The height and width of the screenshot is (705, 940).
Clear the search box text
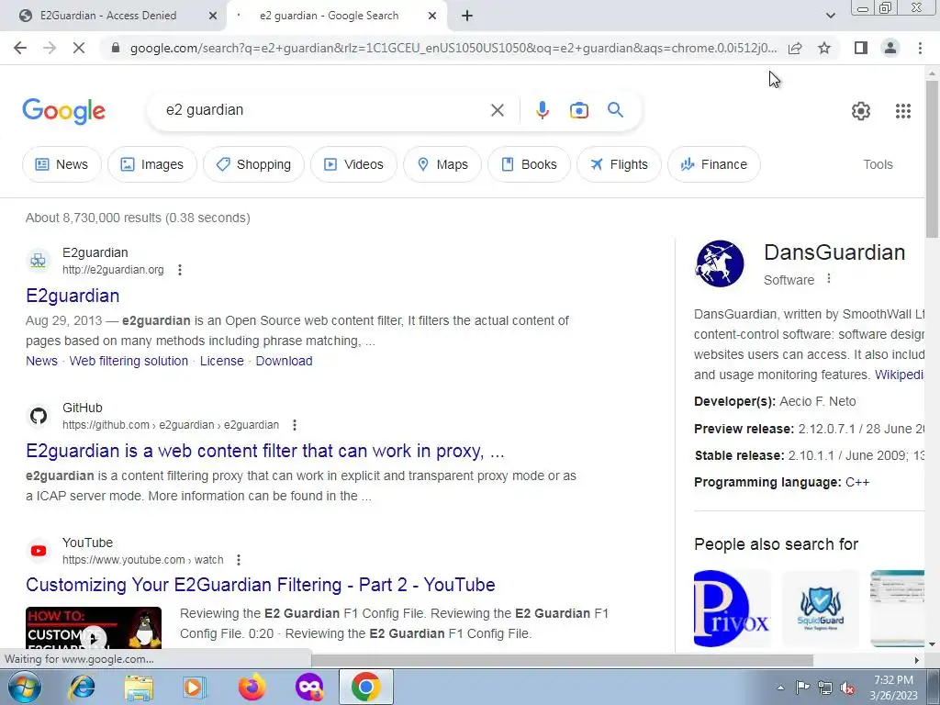click(497, 110)
